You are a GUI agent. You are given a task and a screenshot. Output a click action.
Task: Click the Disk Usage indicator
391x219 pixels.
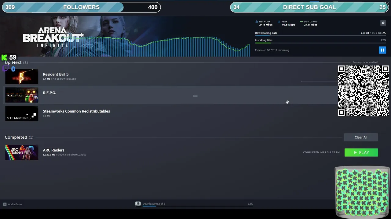309,23
